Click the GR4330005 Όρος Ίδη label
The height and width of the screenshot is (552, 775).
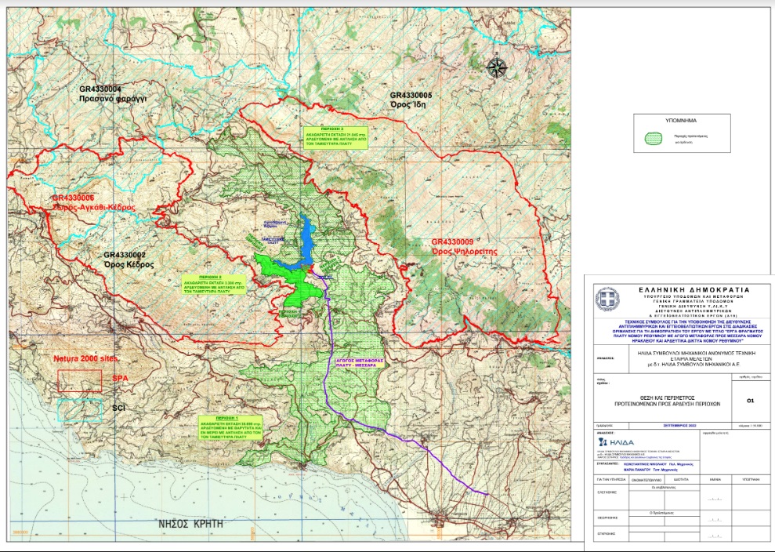point(411,100)
